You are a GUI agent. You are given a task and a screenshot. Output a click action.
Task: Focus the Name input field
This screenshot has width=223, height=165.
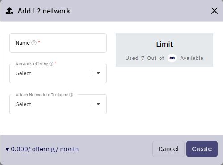coord(58,43)
